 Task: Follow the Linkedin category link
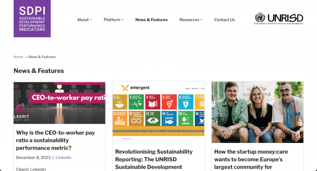[63, 157]
